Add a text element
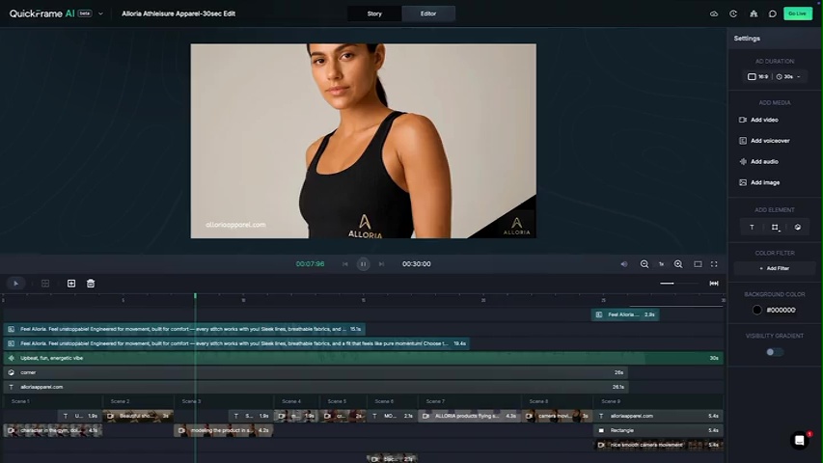The image size is (823, 463). 753,228
